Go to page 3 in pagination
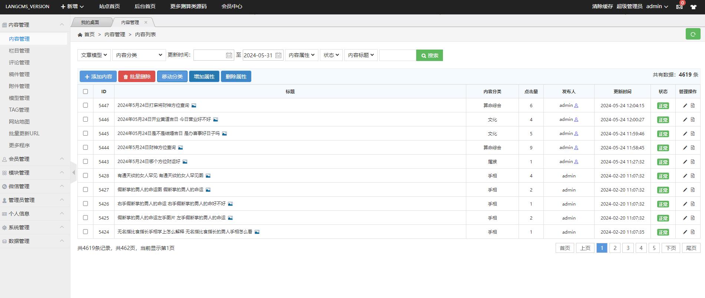The height and width of the screenshot is (298, 705). [x=628, y=248]
